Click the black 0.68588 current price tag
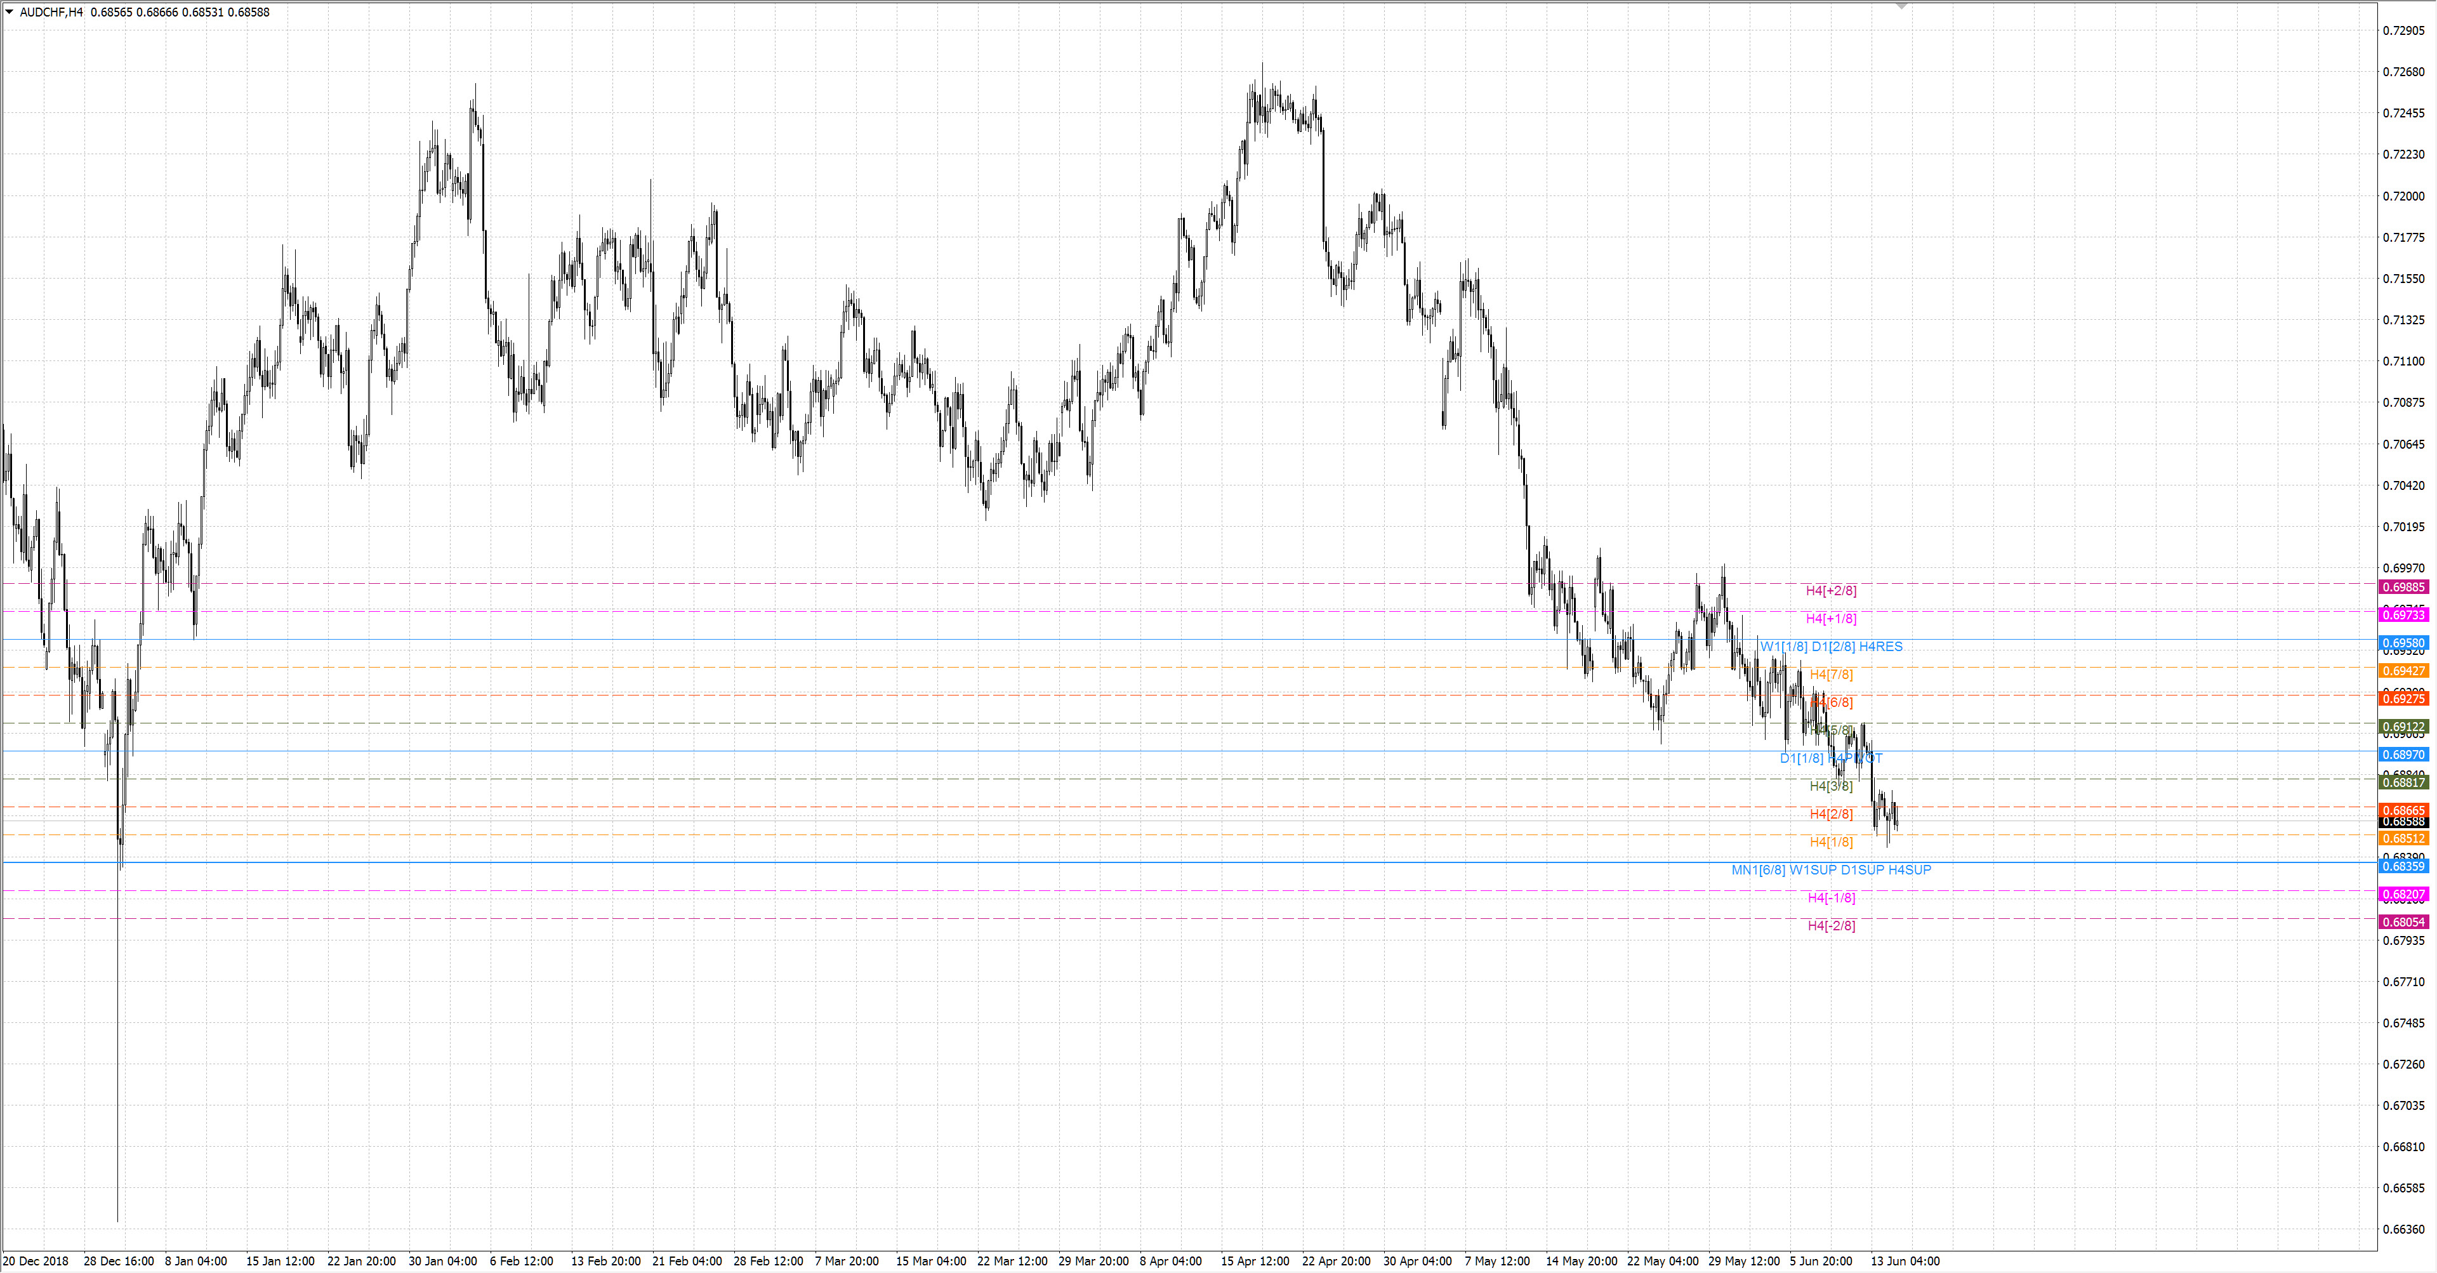The width and height of the screenshot is (2437, 1273). coord(2403,822)
